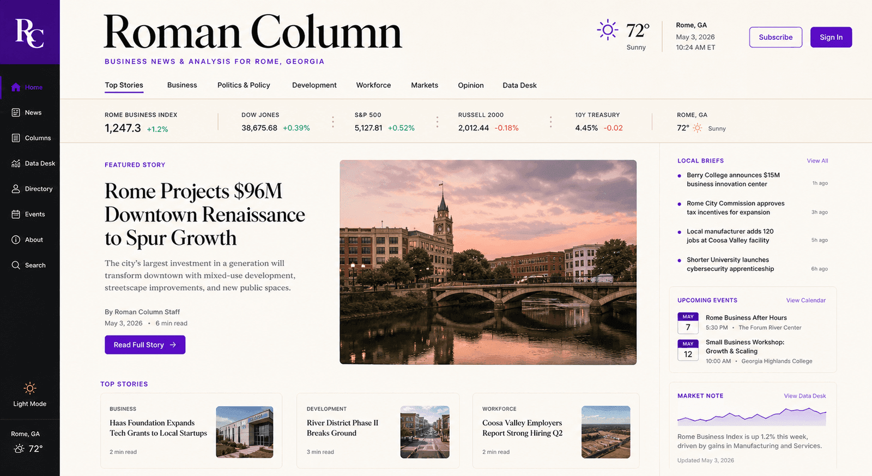
Task: Switch to the Top Stories tab
Action: coord(124,85)
